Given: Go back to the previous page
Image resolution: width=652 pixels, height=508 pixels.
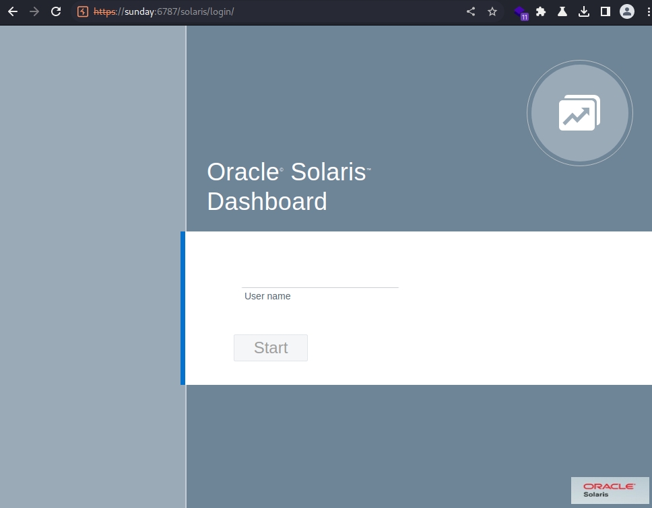Looking at the screenshot, I should (13, 11).
